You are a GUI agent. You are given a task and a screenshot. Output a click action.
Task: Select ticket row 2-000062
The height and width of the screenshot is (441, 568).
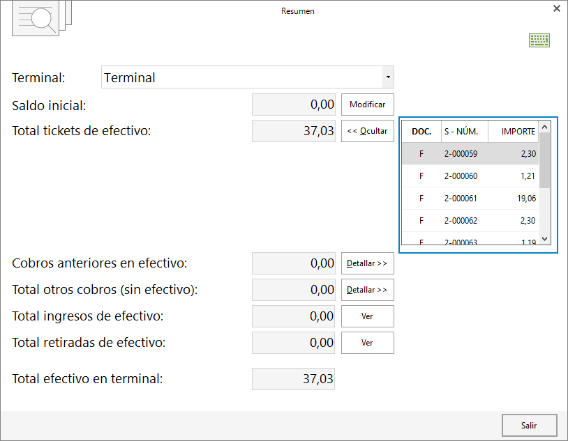click(470, 221)
